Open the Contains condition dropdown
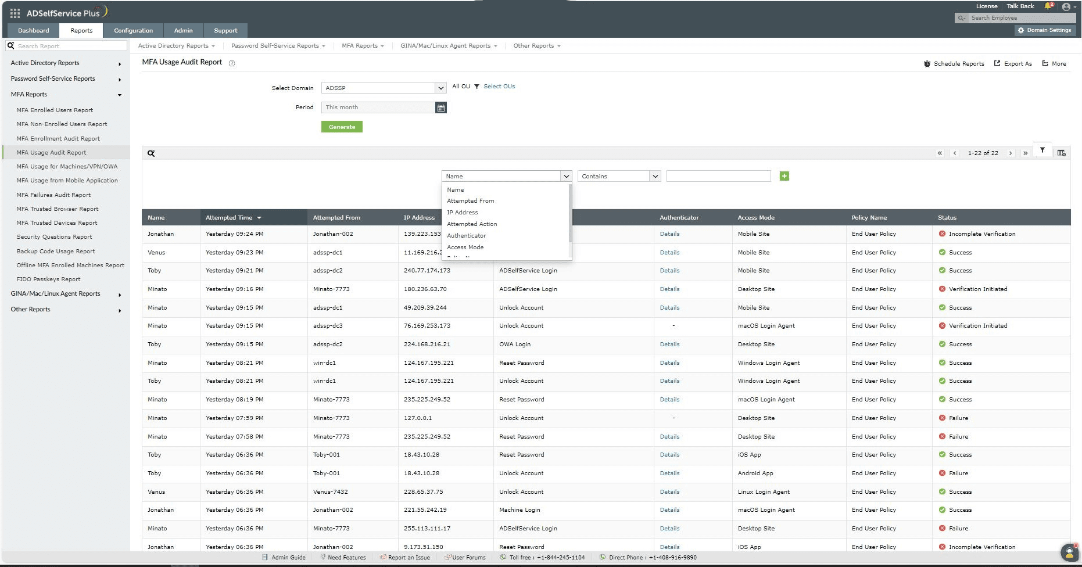Viewport: 1082px width, 567px height. pyautogui.click(x=619, y=176)
